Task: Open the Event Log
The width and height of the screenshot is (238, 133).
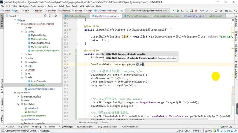Action: pos(226,127)
